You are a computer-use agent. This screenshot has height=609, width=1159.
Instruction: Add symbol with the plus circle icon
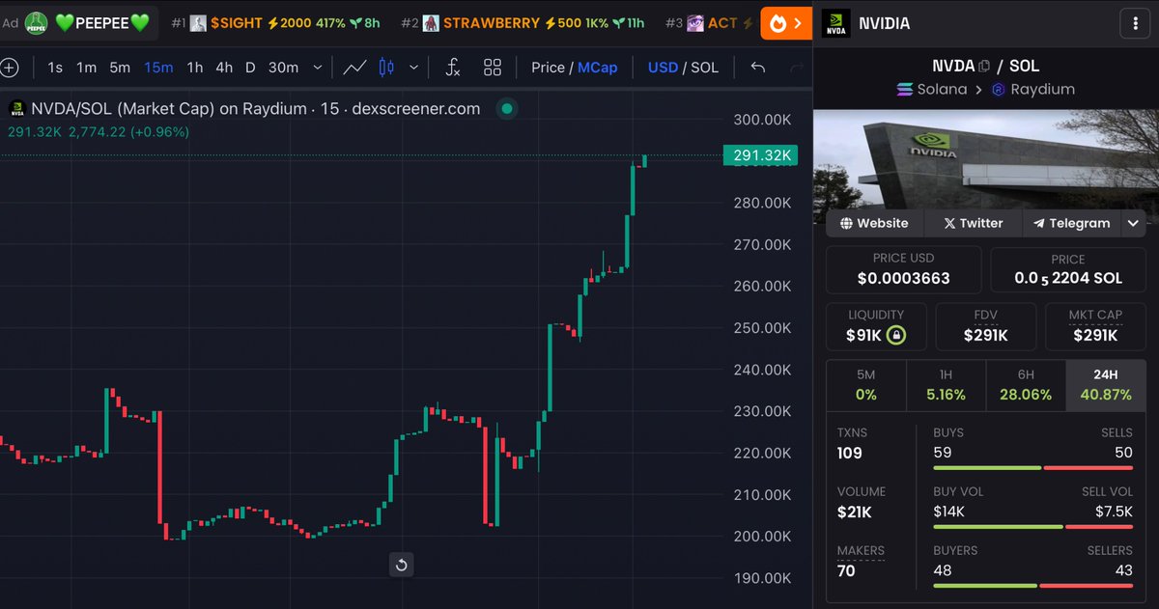coord(9,68)
